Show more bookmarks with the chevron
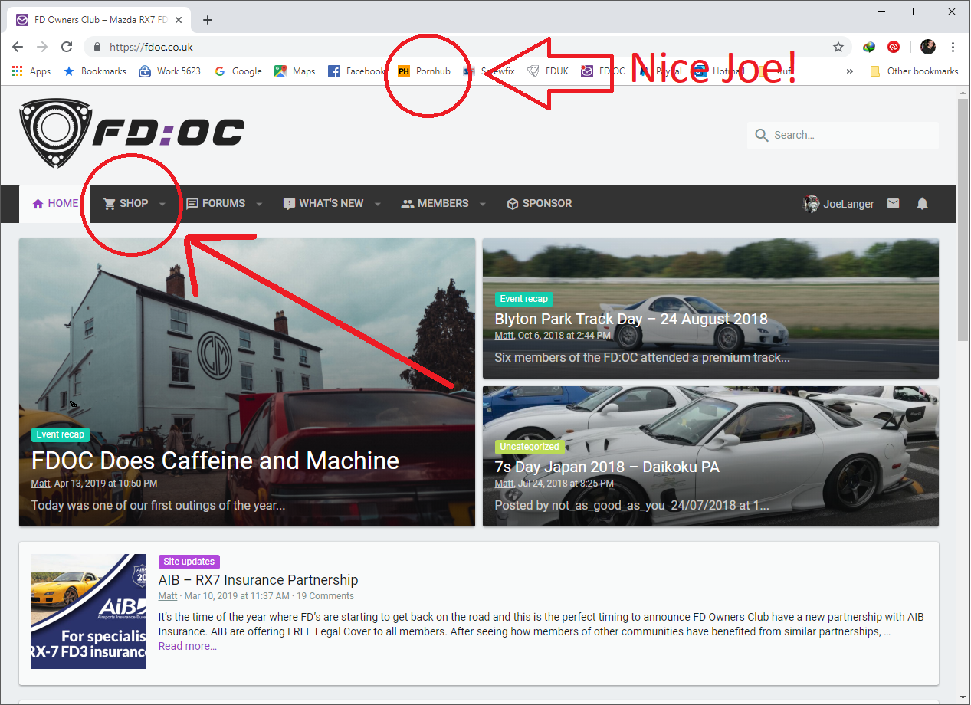Viewport: 971px width, 705px height. 850,71
